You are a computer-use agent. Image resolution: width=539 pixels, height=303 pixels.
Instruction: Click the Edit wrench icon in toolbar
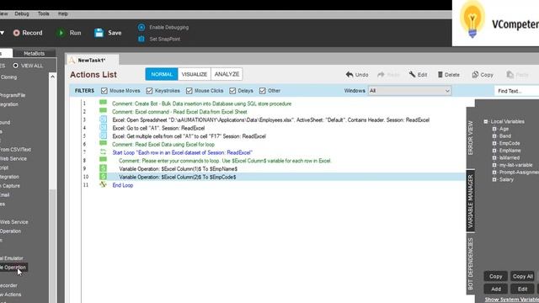(x=412, y=74)
